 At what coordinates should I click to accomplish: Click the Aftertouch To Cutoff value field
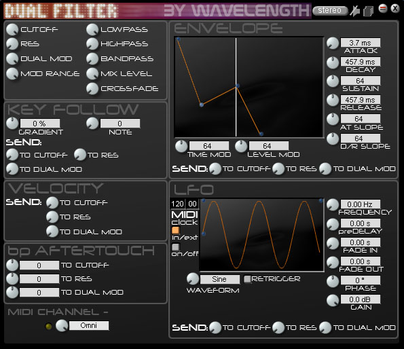(x=39, y=265)
